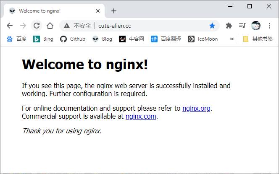The width and height of the screenshot is (279, 174).
Task: Open the Github bookmark
Action: [x=73, y=39]
